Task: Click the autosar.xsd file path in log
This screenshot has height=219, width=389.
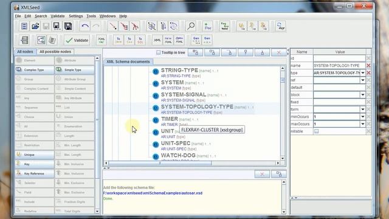Action: coord(153,193)
